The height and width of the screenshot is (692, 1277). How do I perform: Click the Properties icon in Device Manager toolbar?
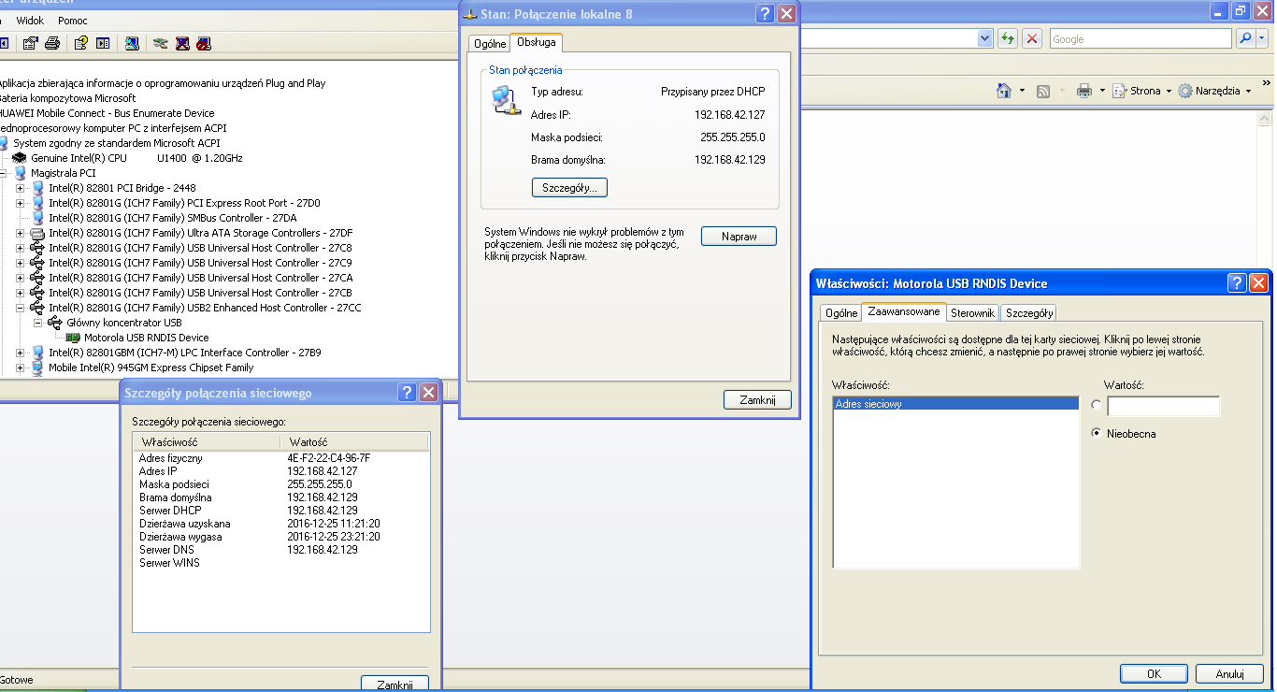[30, 43]
